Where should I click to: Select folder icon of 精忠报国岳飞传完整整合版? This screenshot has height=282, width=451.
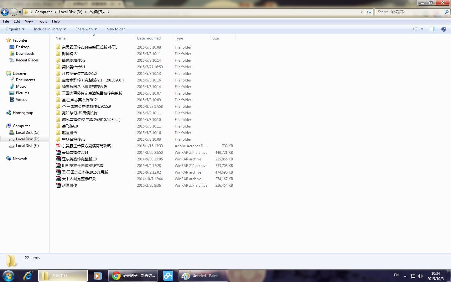[x=58, y=87]
